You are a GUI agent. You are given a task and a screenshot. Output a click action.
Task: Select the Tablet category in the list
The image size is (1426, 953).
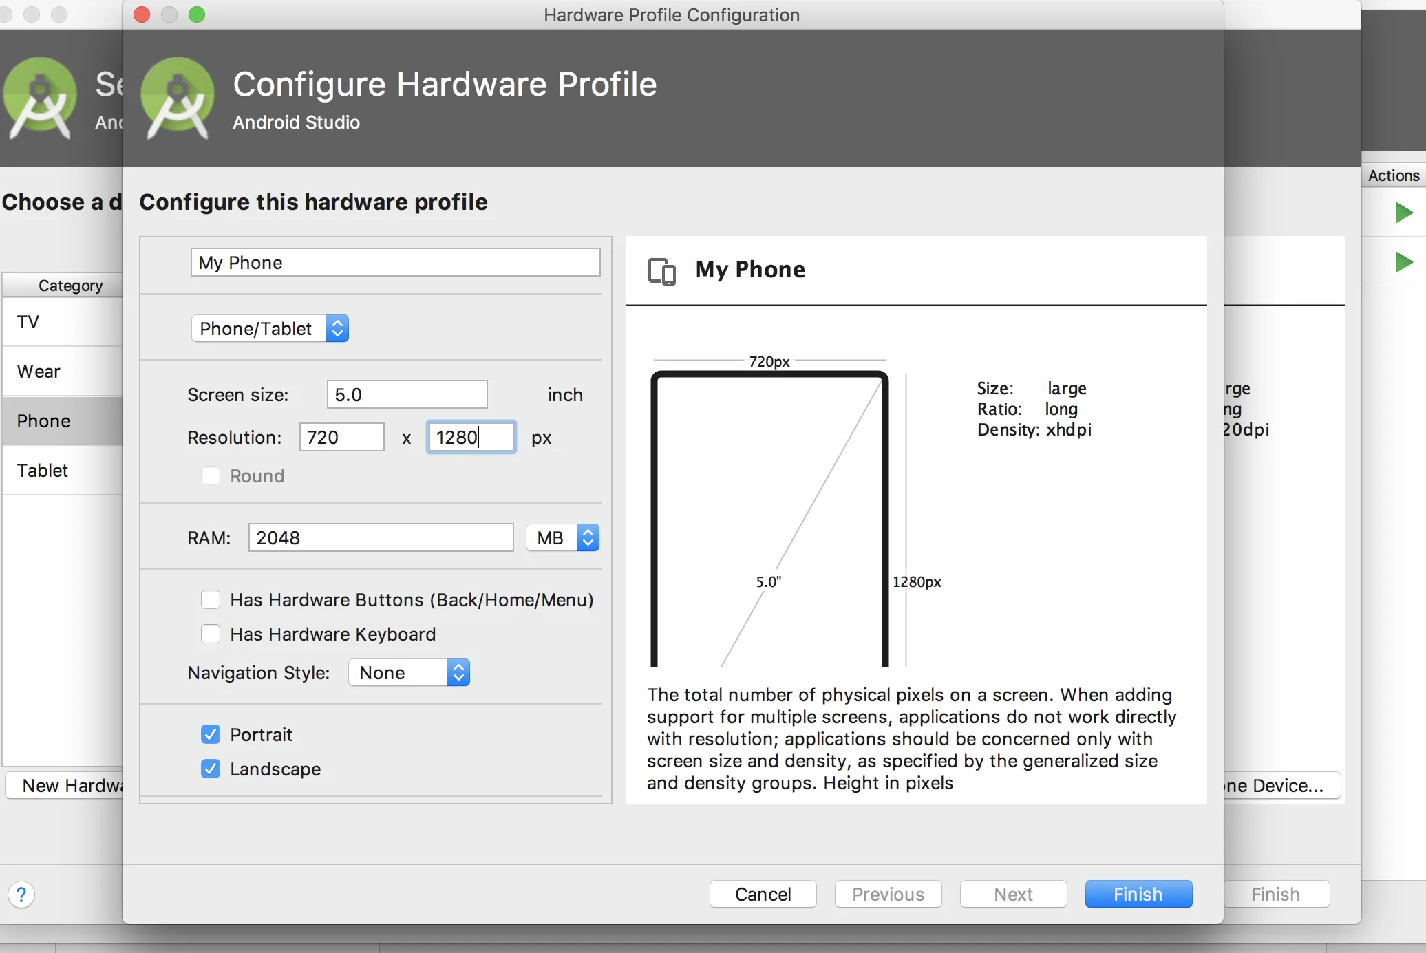43,471
